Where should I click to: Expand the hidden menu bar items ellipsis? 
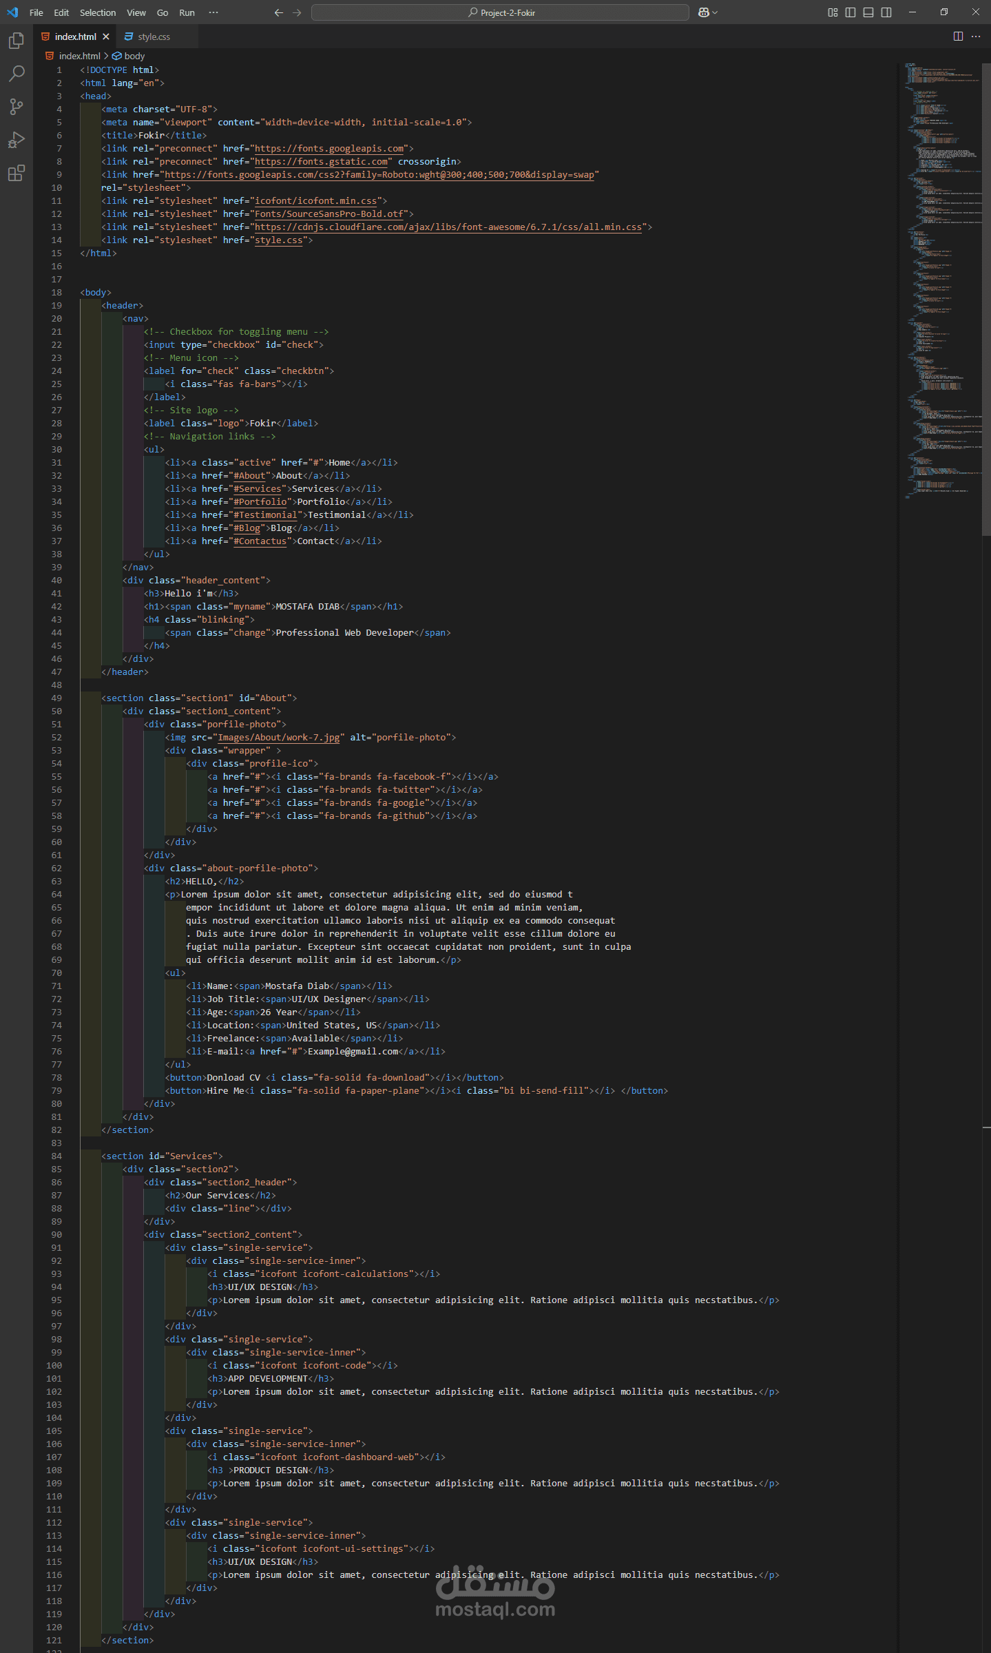(x=213, y=12)
